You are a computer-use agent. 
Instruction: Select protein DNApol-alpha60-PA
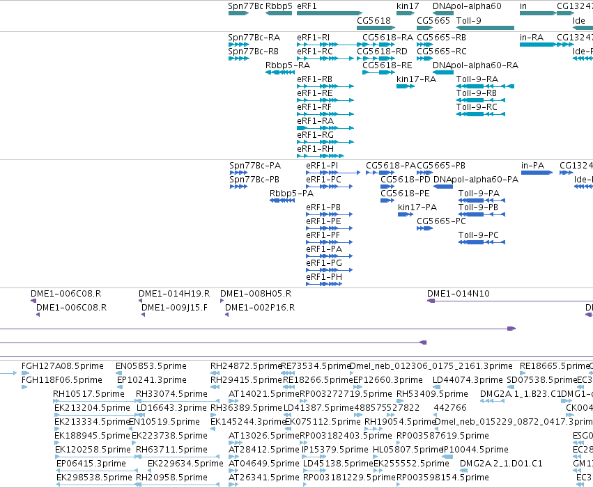pos(476,180)
